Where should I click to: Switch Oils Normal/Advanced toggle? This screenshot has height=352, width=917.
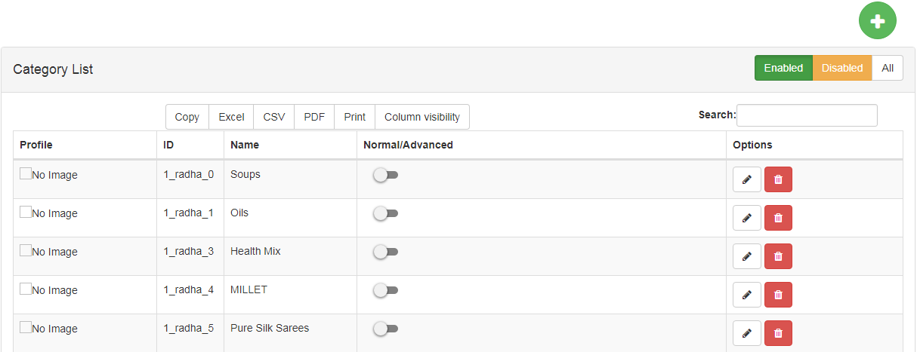(x=385, y=213)
